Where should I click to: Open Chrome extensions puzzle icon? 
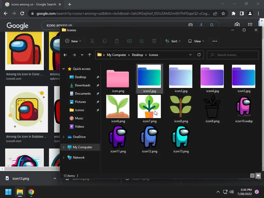pos(233,13)
